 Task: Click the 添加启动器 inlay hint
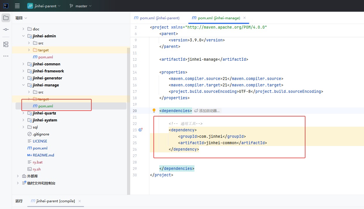pos(207,111)
